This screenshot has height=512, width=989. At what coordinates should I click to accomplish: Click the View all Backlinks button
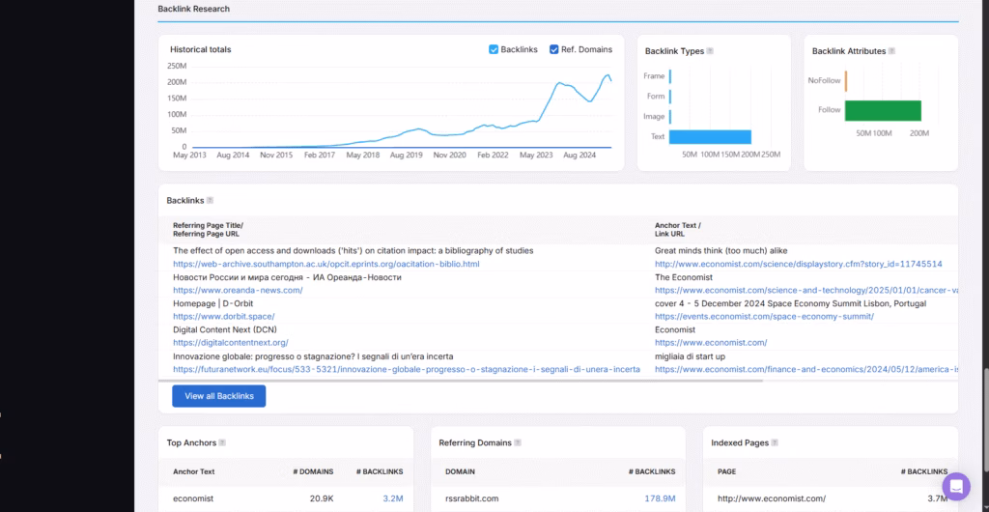coord(218,396)
